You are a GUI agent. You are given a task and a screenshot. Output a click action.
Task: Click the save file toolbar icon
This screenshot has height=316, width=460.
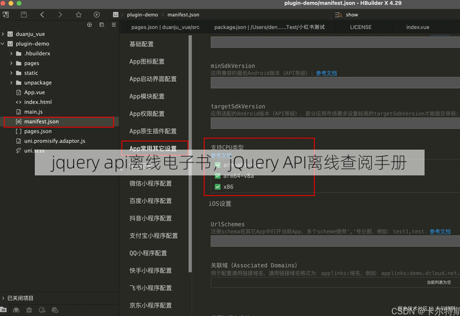pos(24,15)
